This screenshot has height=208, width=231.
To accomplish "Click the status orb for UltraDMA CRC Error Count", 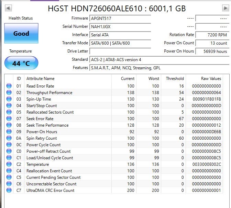I will pos(9,190).
